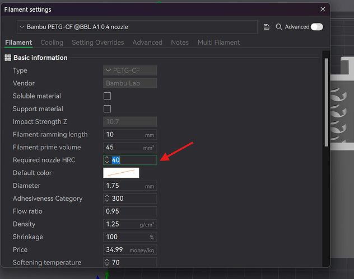Click the 'Basic information' heading
This screenshot has height=279, width=354.
[40, 58]
